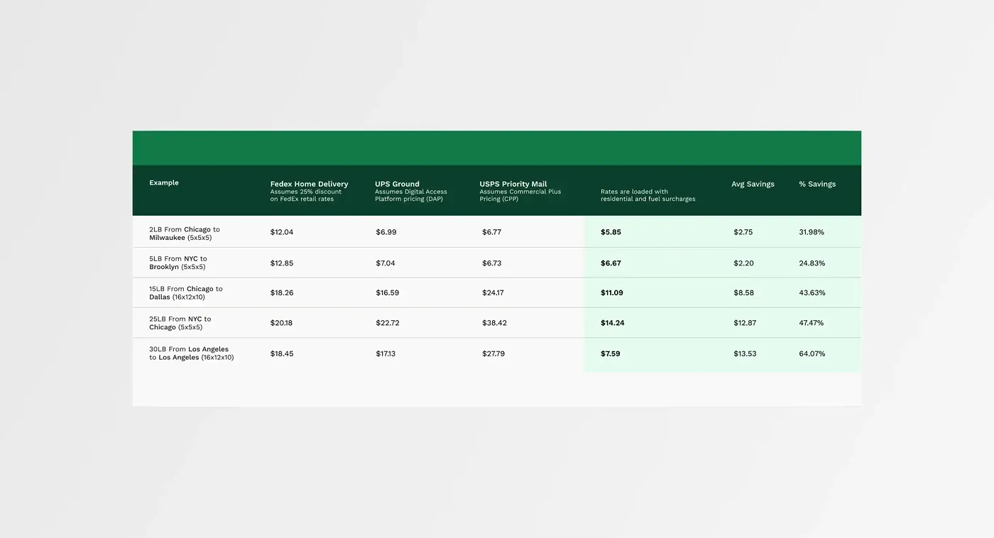994x538 pixels.
Task: Click the "Assumes 25% discount on FedEx retail rates" subtitle
Action: point(306,195)
